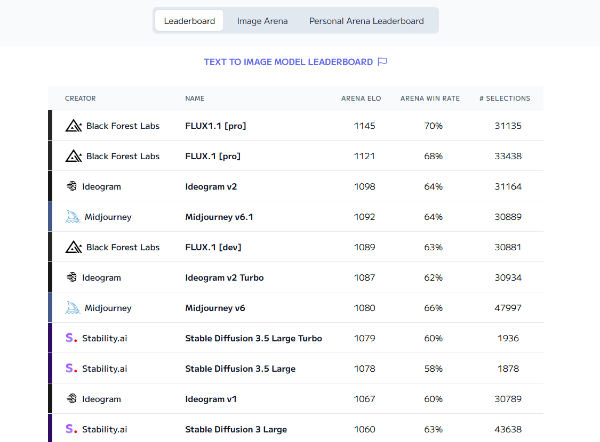Viewport: 600px width, 442px height.
Task: Click the Midjourney sailboat logo in v6.1 row
Action: point(73,217)
